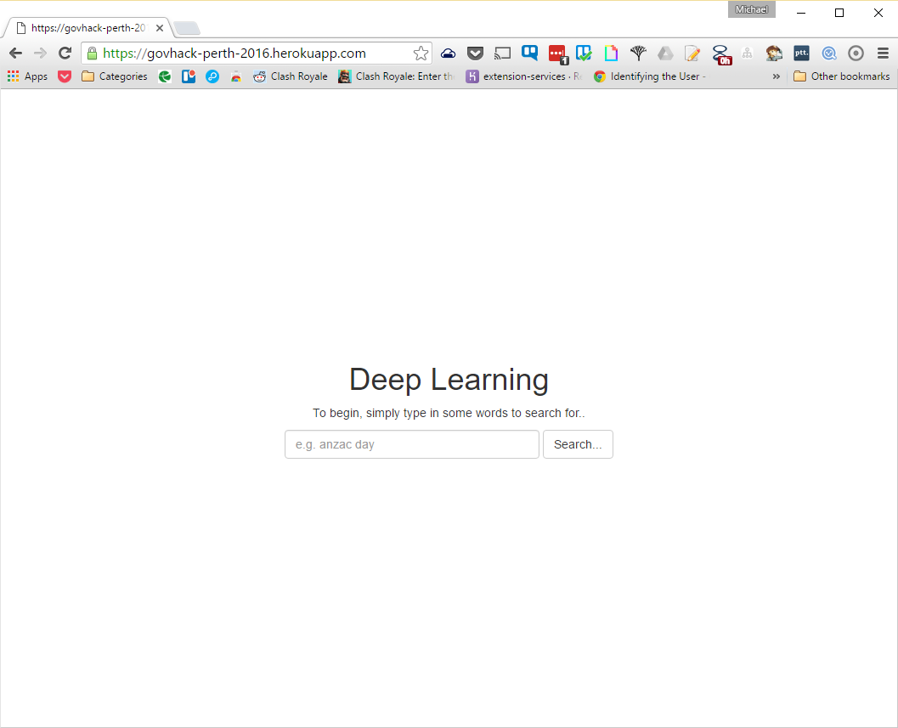Expand the hidden bookmarks overflow chevron
This screenshot has height=728, width=898.
pos(776,76)
